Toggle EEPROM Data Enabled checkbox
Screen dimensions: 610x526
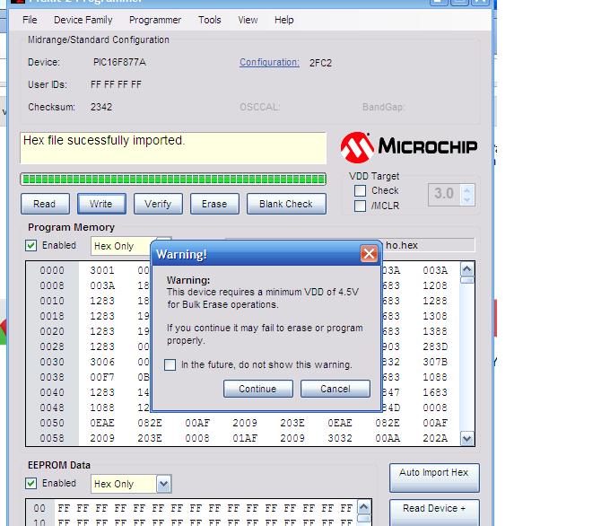[31, 483]
